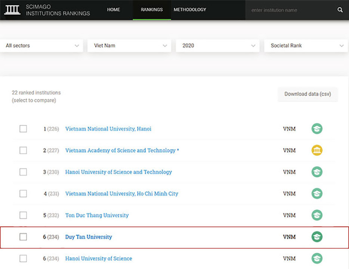Screen dimensions: 349x269
Task: Open the Viet Nam country dropdown
Action: [129, 46]
